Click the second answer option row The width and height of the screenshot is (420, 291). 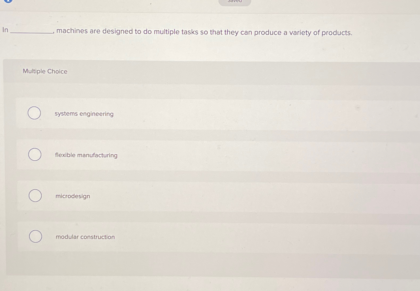coord(187,154)
